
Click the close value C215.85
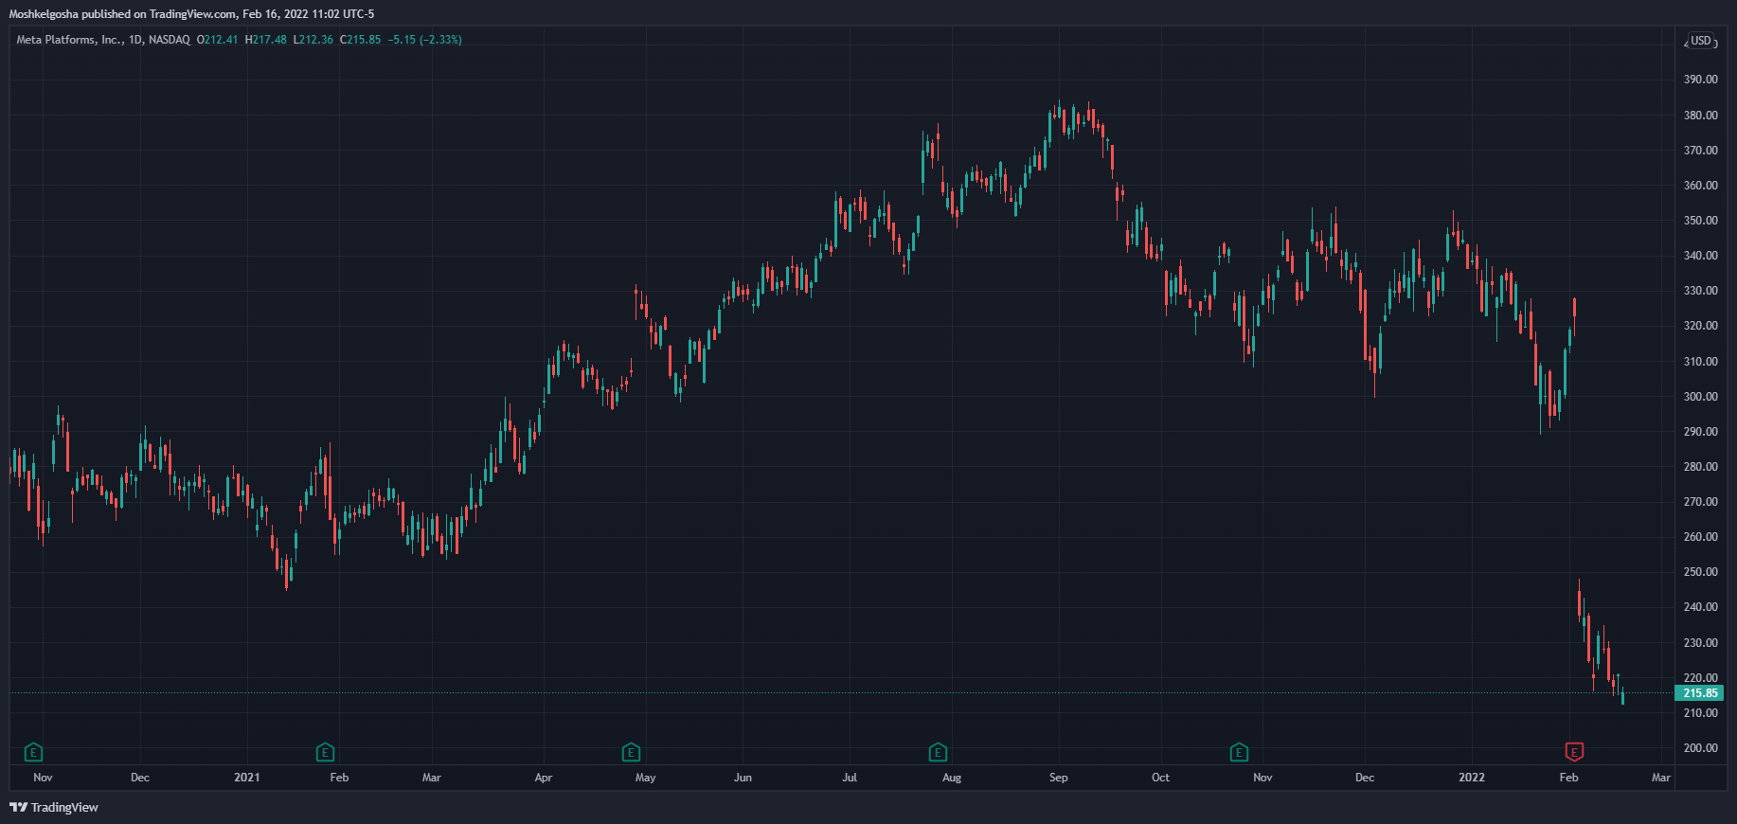coord(360,40)
